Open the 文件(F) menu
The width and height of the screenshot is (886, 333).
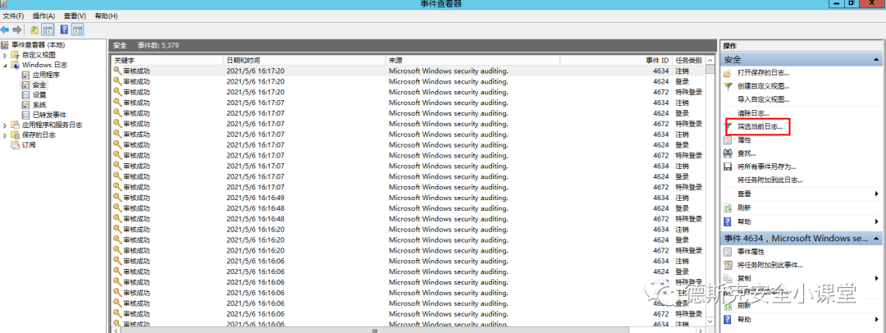(x=14, y=16)
